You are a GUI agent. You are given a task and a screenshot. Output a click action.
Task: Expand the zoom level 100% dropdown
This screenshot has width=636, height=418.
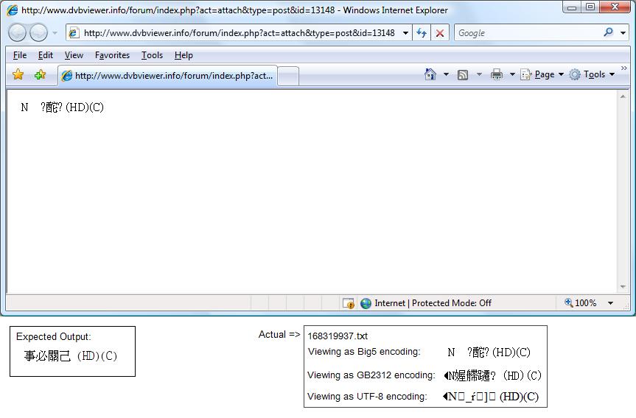tap(610, 303)
